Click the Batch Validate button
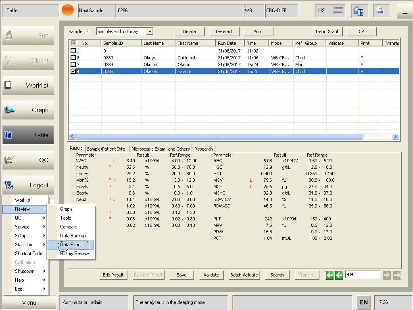The image size is (413, 310). 244,275
